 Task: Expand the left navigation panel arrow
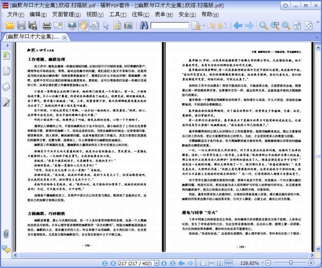[7, 46]
